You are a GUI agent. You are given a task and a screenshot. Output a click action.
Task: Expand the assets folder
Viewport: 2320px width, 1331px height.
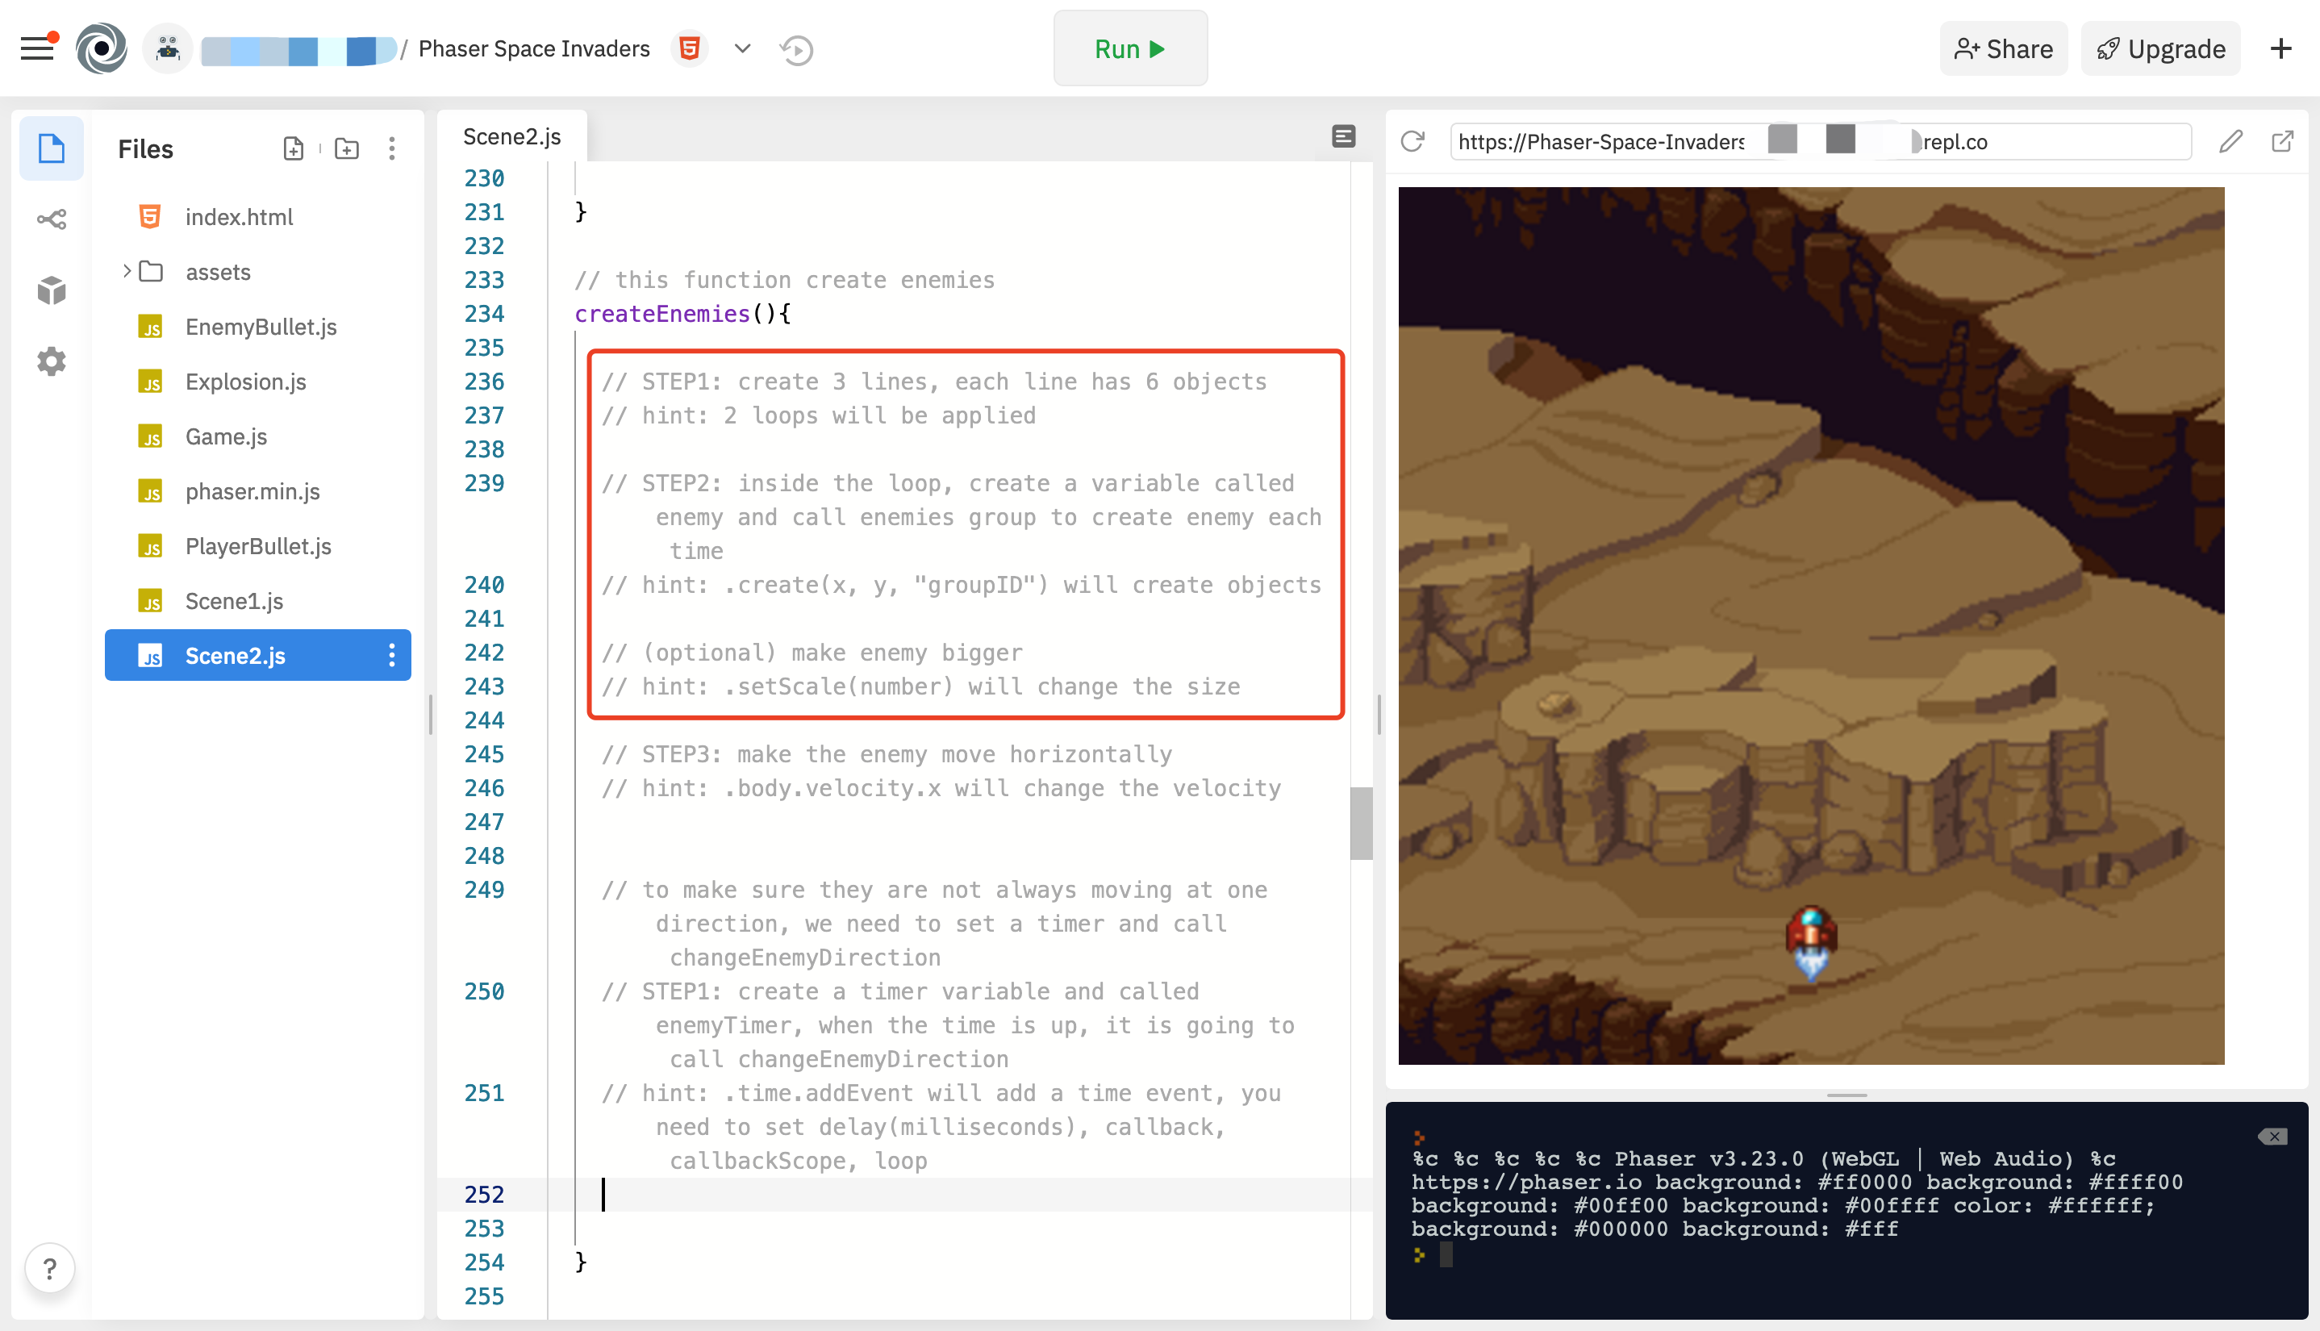(x=127, y=272)
